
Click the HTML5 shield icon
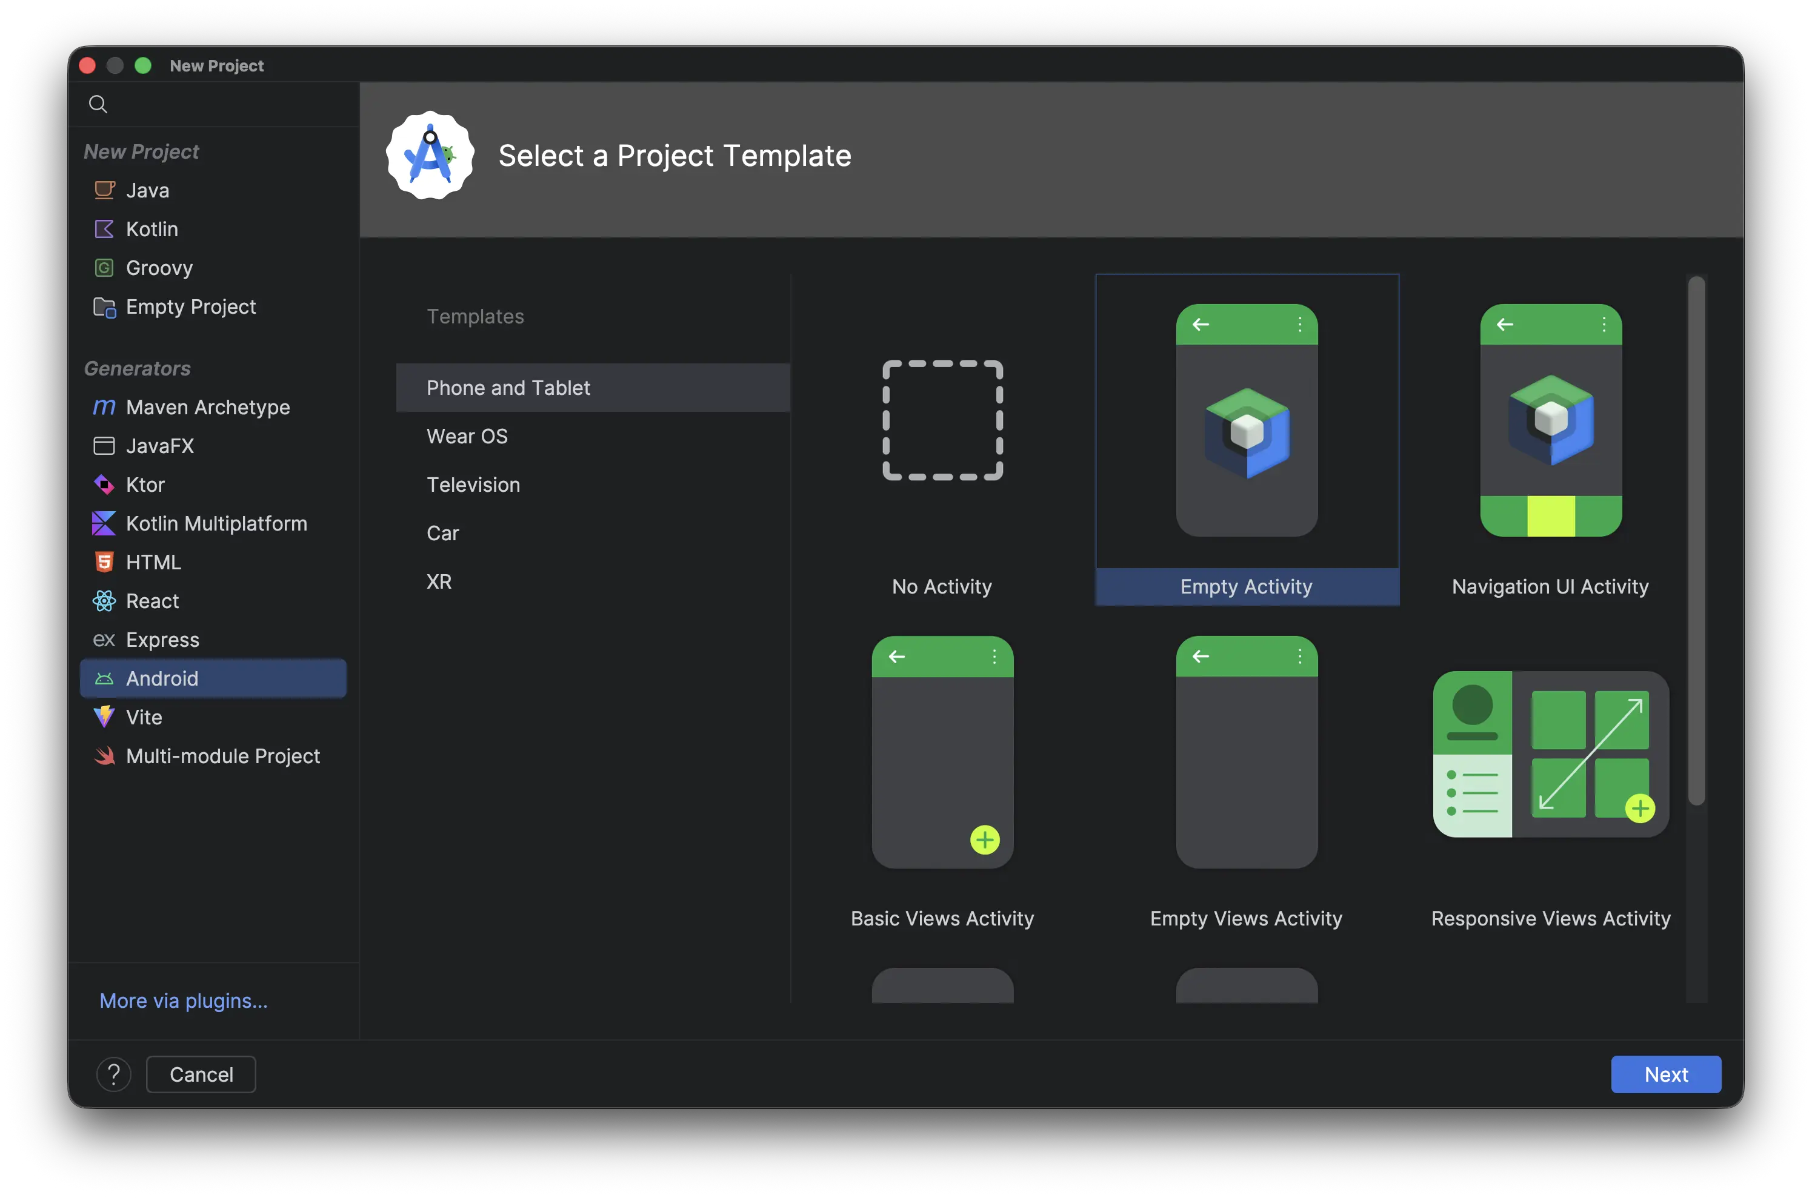(x=104, y=562)
